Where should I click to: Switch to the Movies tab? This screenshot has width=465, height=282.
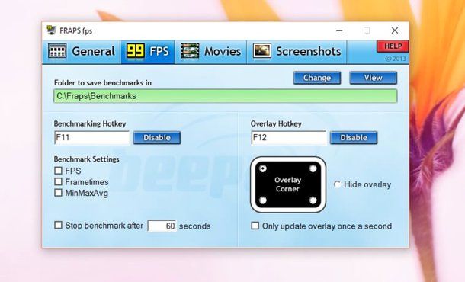coord(210,52)
